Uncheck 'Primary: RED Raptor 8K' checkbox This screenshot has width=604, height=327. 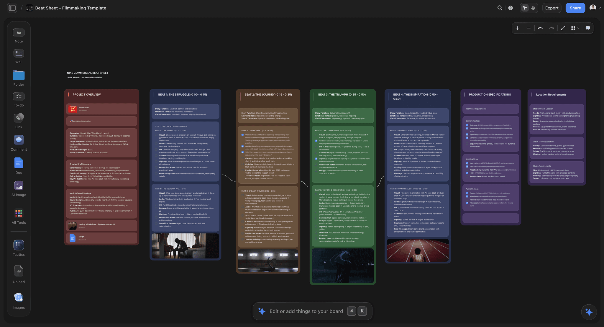(x=467, y=125)
